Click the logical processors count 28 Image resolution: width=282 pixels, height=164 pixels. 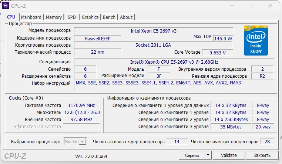coord(267,142)
